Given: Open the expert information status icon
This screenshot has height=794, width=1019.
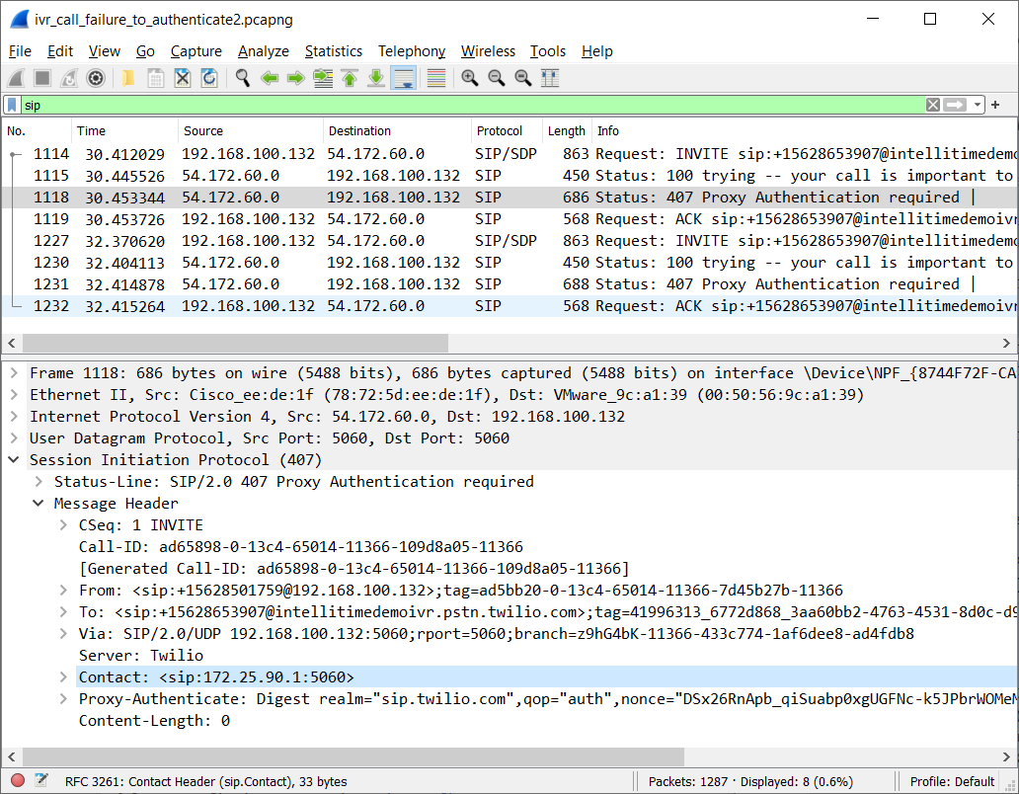Looking at the screenshot, I should coord(17,781).
